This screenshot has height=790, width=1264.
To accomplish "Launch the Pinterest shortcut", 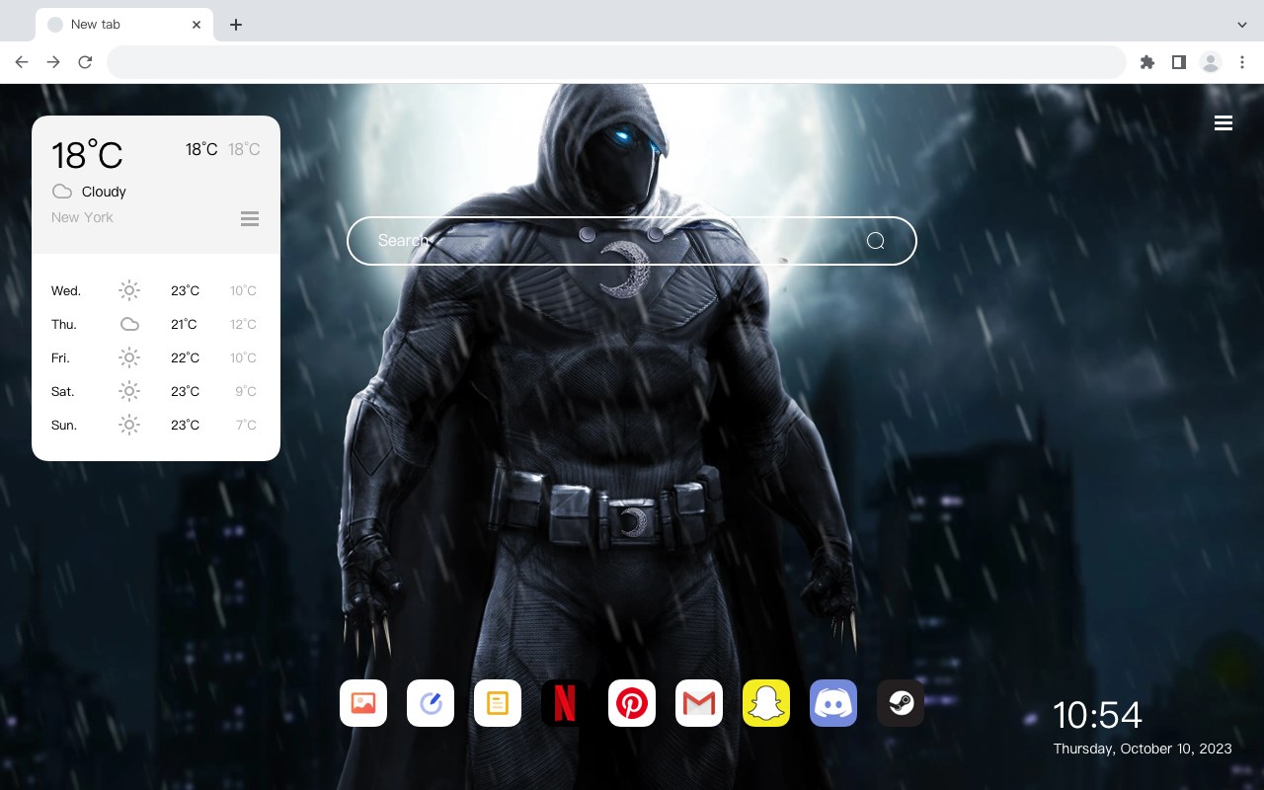I will pos(632,703).
